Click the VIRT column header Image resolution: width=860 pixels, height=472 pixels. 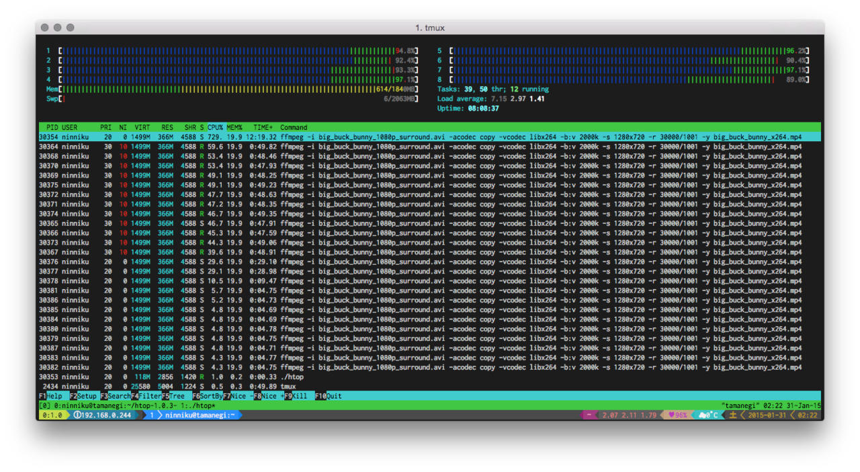142,127
